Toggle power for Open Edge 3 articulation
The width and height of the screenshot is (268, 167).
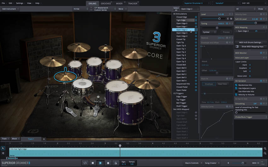coord(196,33)
